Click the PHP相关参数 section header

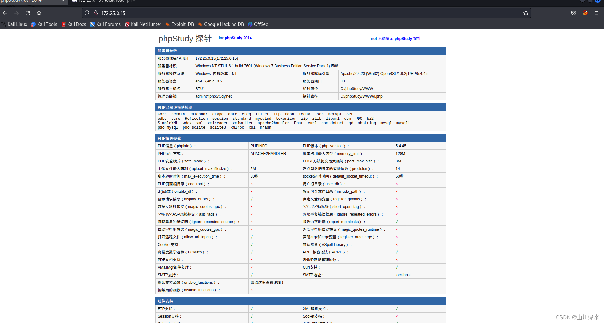(x=300, y=138)
